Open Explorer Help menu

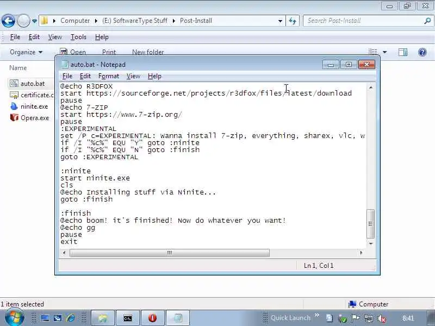pos(102,37)
